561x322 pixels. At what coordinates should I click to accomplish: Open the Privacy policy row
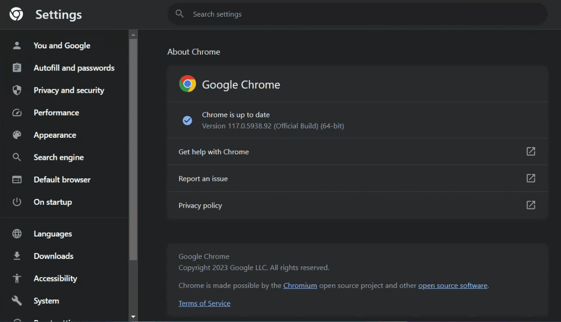(x=358, y=205)
